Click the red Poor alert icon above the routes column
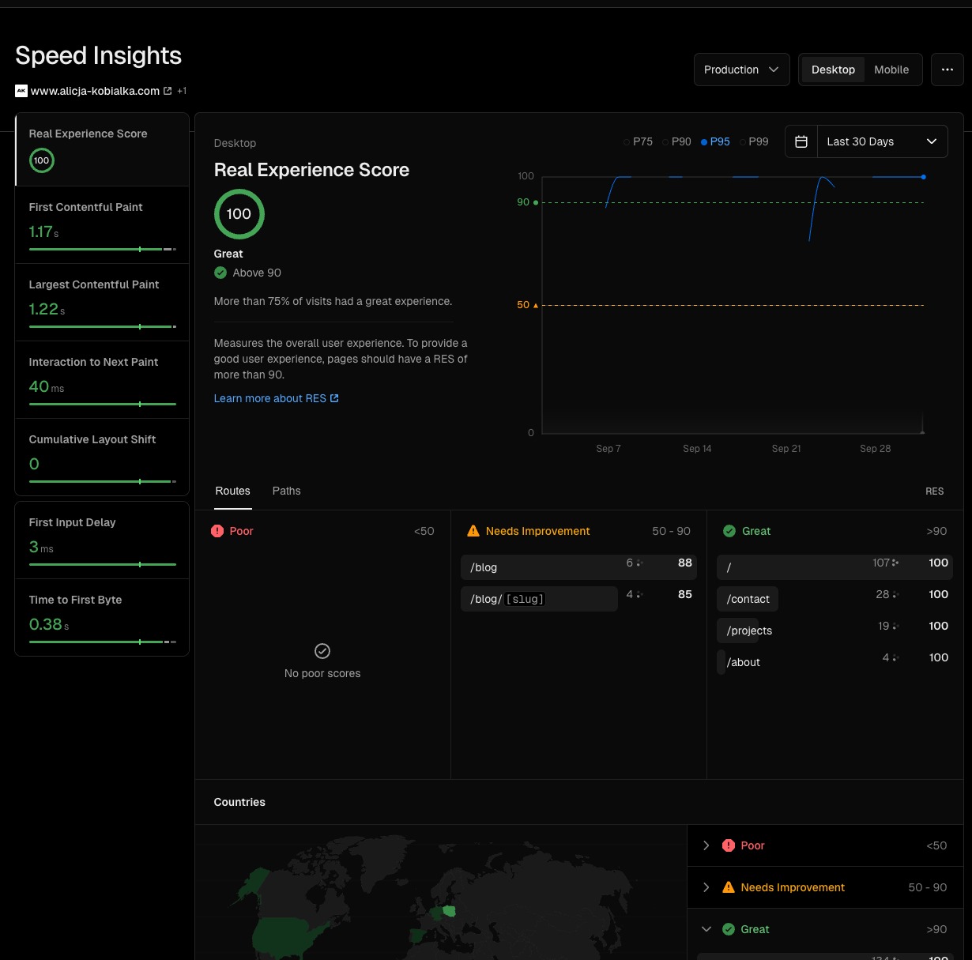 click(x=217, y=531)
